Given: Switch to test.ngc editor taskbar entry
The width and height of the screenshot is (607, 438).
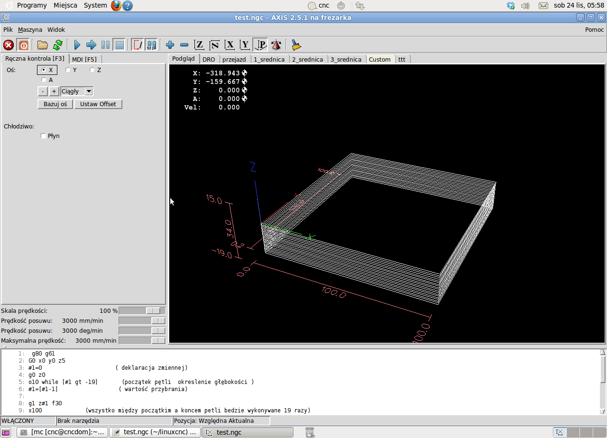Looking at the screenshot, I should (x=155, y=432).
